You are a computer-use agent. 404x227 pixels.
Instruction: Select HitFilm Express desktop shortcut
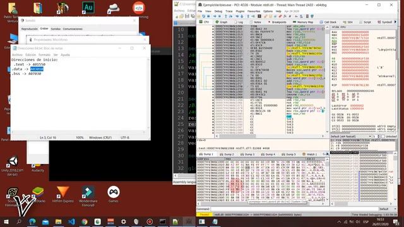[62, 194]
